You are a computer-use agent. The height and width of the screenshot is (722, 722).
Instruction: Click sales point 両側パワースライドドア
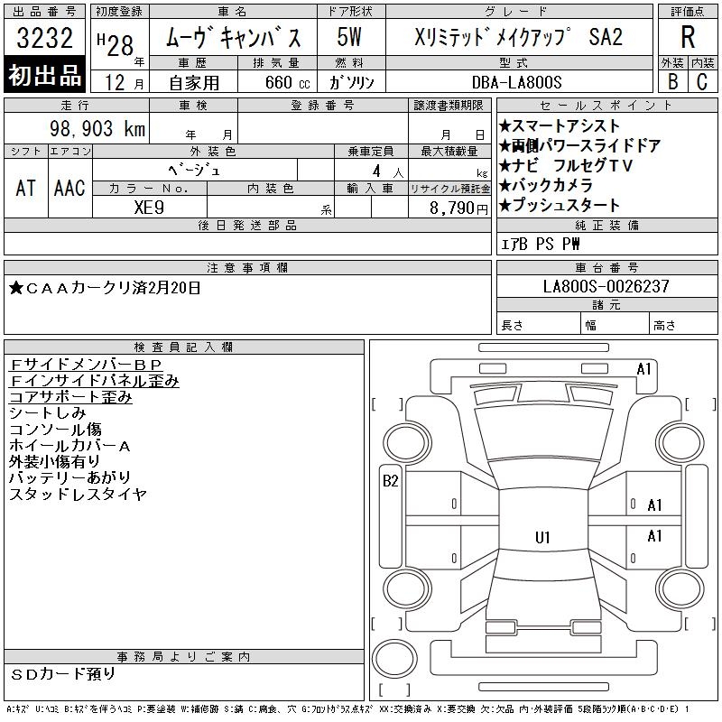pyautogui.click(x=580, y=146)
